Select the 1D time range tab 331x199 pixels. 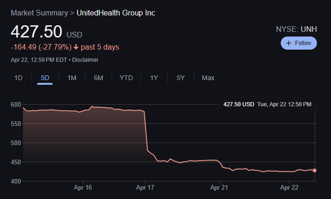[18, 78]
